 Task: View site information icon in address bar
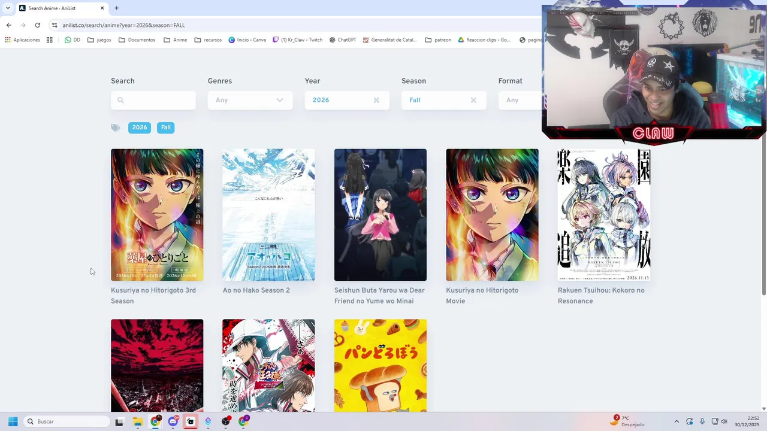coord(55,25)
